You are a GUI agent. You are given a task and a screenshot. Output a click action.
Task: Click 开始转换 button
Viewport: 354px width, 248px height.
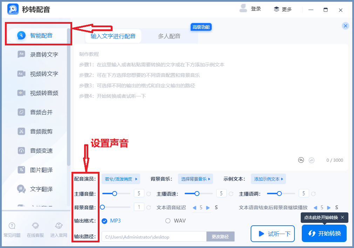pos(324,233)
